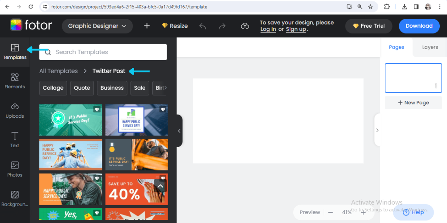This screenshot has width=447, height=223.
Task: Open the Photos sidebar panel
Action: coord(15,169)
